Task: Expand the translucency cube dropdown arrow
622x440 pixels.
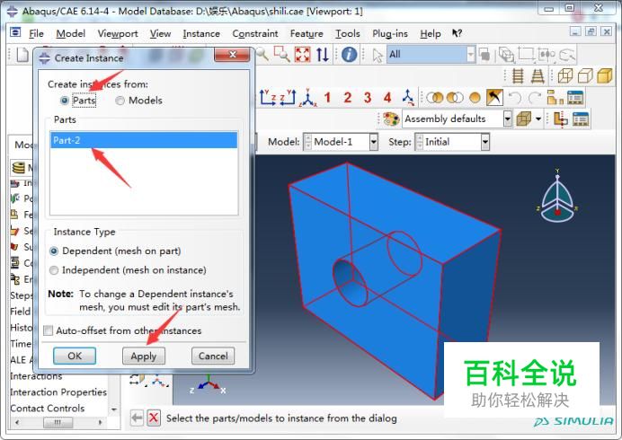Action: point(538,119)
